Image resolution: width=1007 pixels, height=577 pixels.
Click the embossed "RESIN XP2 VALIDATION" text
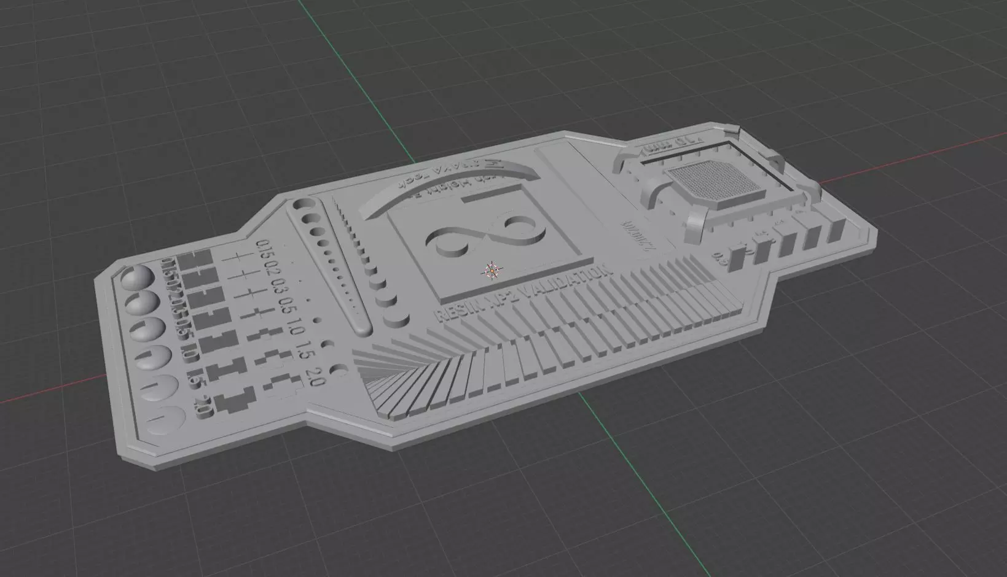(x=523, y=293)
